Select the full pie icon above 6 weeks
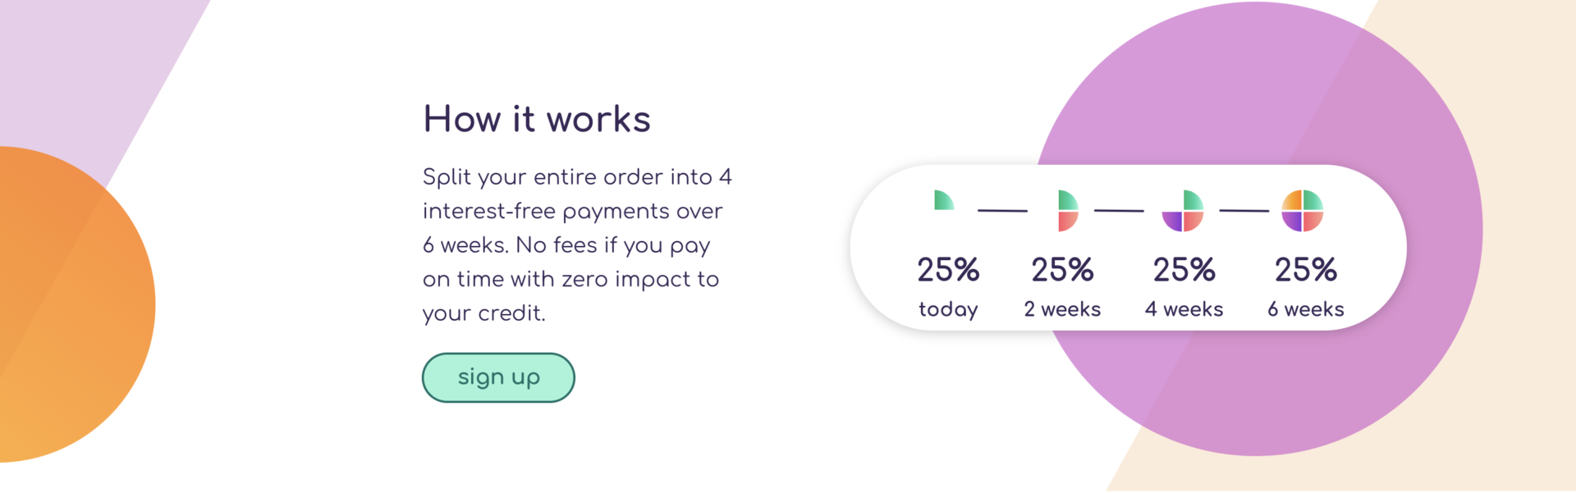Screen dimensions: 1576x493 coord(1303,211)
